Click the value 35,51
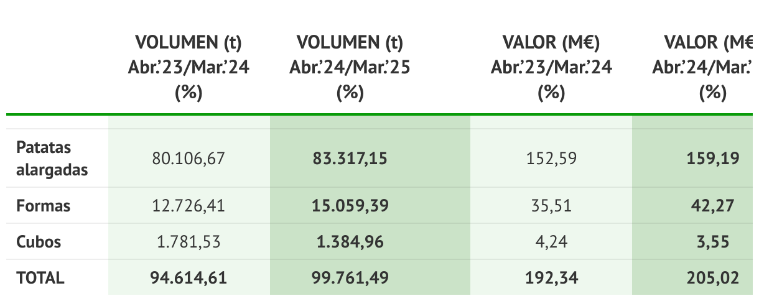 tap(551, 205)
